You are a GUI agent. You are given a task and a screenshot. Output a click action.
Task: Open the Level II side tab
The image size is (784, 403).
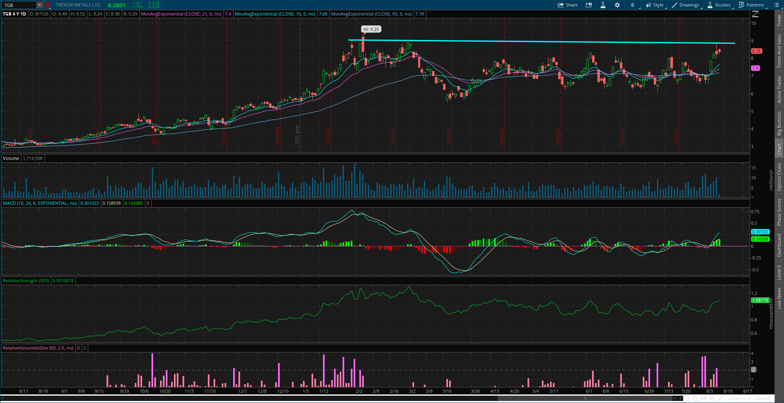pos(779,272)
